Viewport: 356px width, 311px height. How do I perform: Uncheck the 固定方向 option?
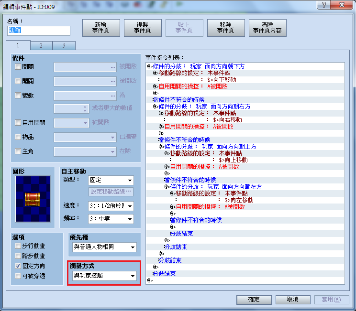(18, 266)
